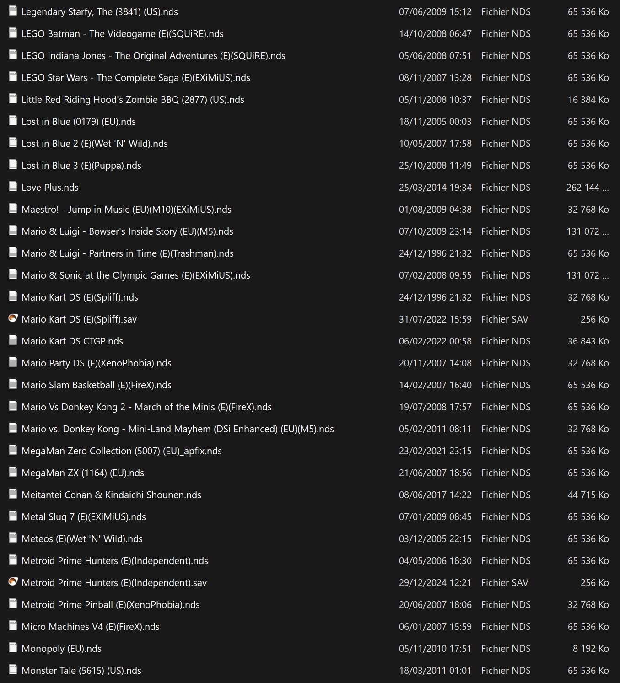The width and height of the screenshot is (620, 683).
Task: Select file name "Love Plus.nds"
Action: coord(50,188)
